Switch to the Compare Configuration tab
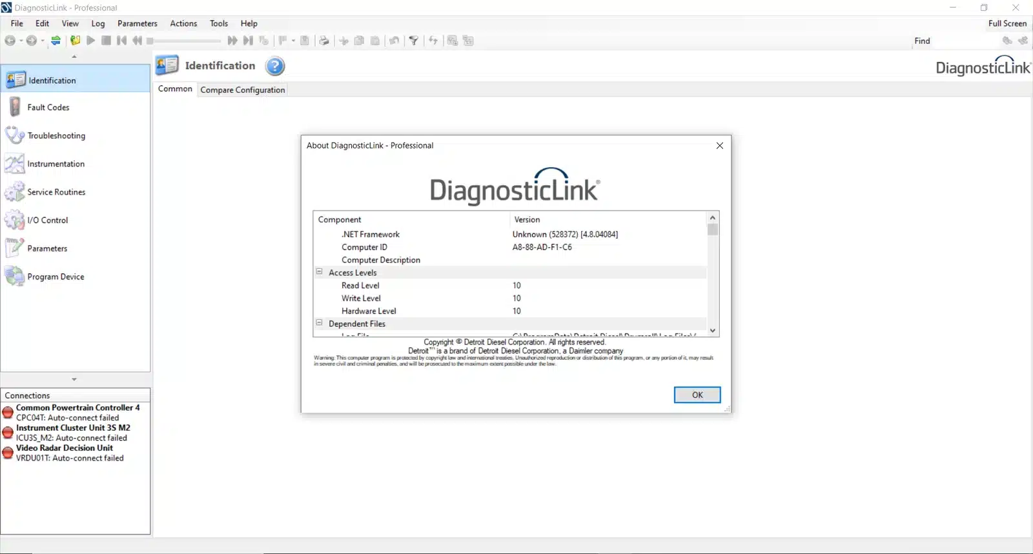 [x=242, y=90]
